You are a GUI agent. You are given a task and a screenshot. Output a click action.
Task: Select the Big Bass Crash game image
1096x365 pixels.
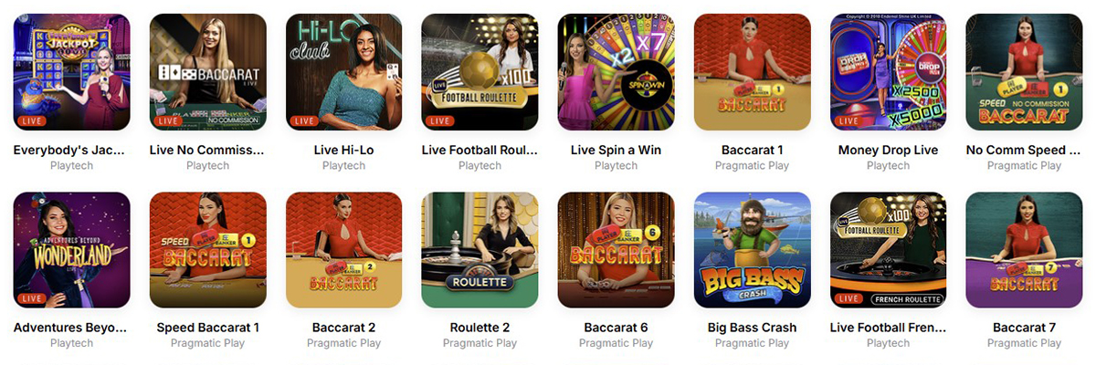[x=752, y=250]
